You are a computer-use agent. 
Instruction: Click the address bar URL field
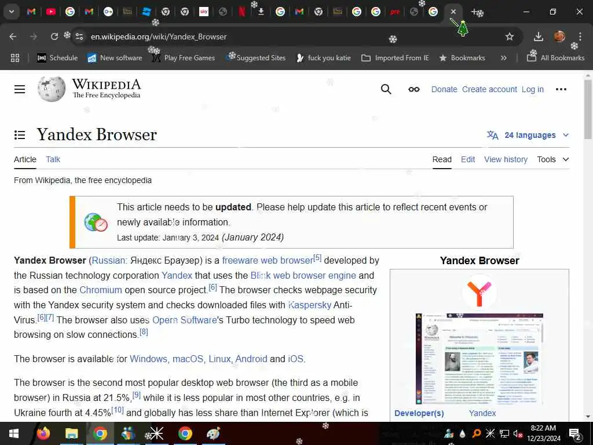point(295,37)
